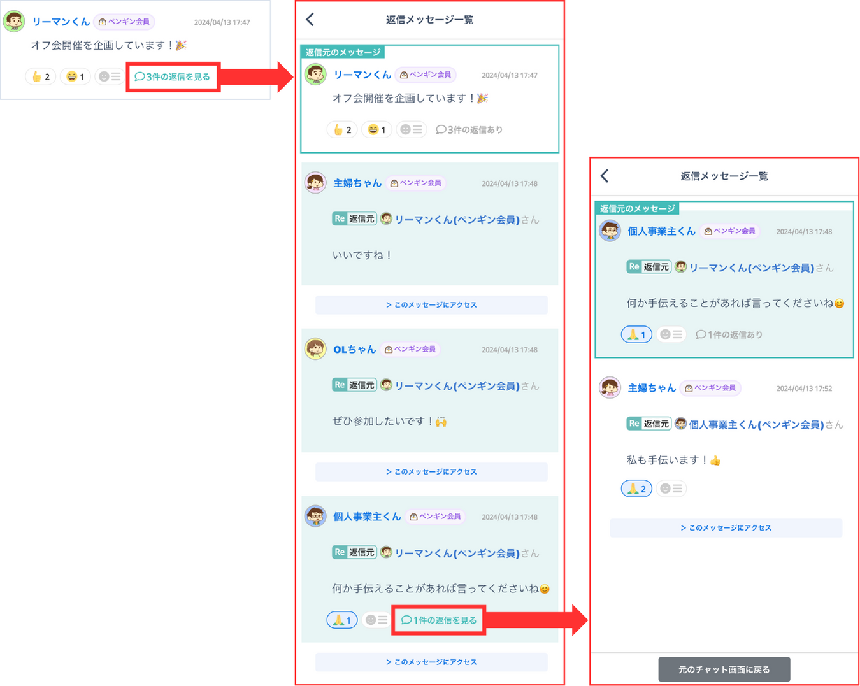Image resolution: width=860 pixels, height=686 pixels.
Task: Click the Re 返信元 tag above いいですね！
Action: [x=354, y=218]
